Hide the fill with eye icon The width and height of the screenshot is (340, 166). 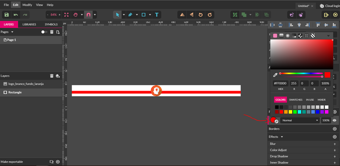tap(335, 120)
